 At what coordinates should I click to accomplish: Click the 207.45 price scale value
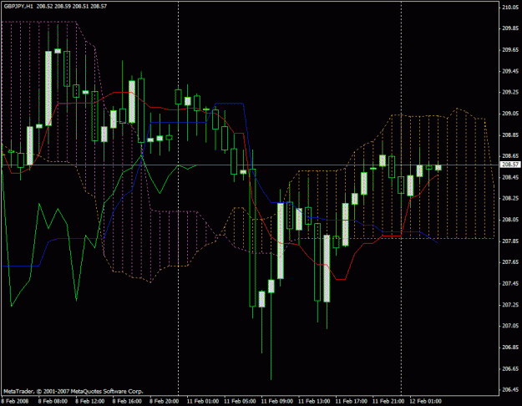click(510, 283)
